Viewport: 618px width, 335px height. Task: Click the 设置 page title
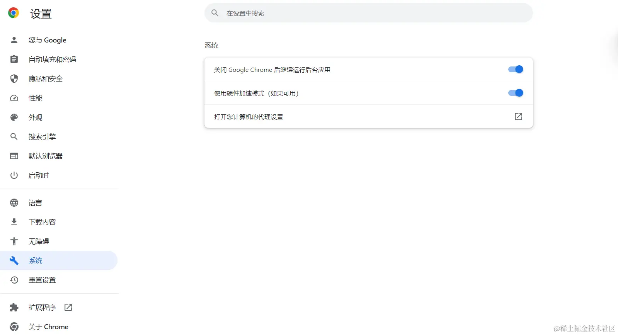[41, 14]
